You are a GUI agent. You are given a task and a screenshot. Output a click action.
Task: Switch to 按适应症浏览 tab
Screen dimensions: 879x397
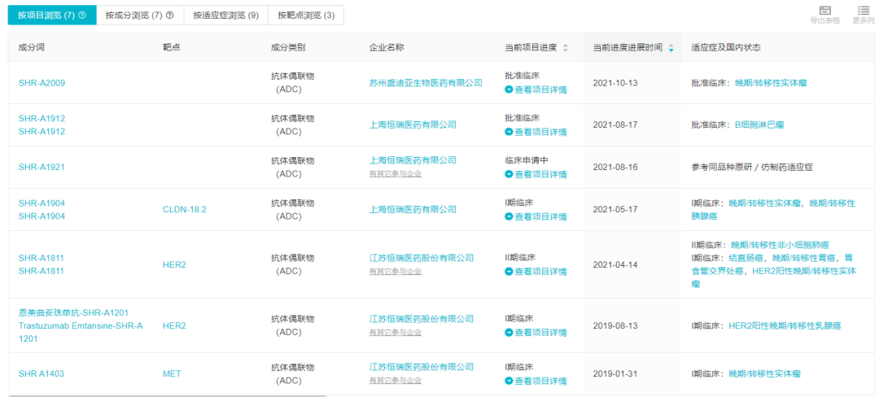pos(225,15)
